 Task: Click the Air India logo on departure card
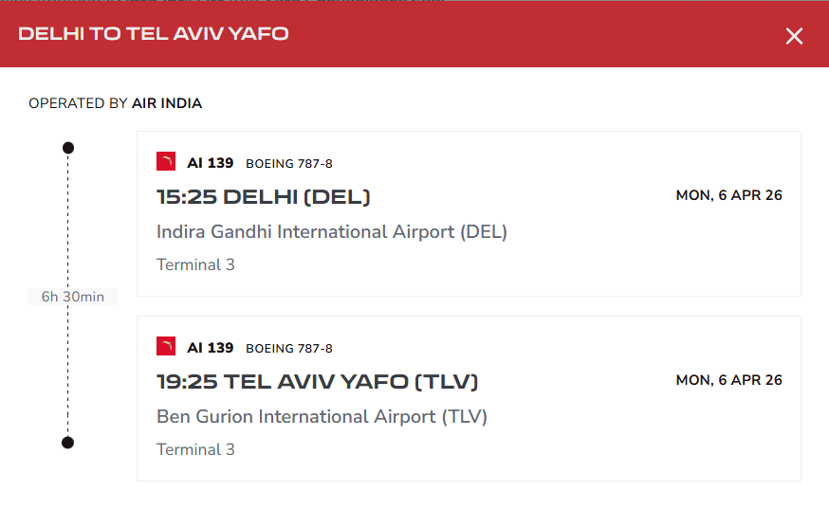pyautogui.click(x=166, y=162)
